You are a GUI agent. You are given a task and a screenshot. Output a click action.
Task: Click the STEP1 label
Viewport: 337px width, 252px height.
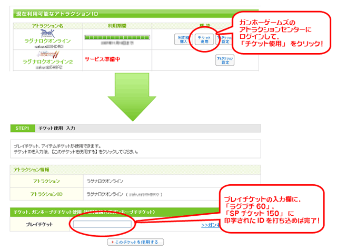22,128
